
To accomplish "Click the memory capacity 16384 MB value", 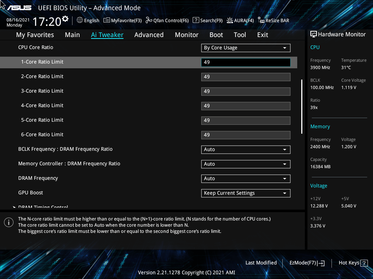I will click(x=321, y=166).
